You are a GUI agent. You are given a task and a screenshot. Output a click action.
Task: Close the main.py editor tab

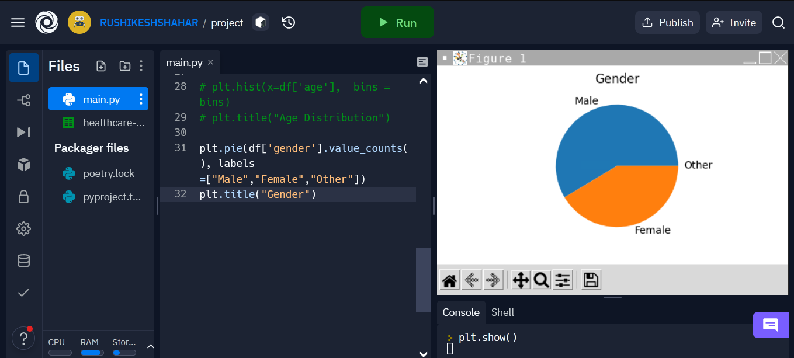pos(211,62)
